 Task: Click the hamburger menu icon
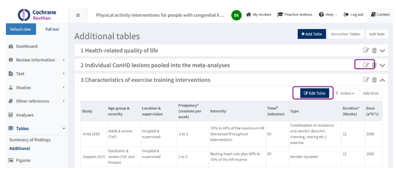[78, 15]
